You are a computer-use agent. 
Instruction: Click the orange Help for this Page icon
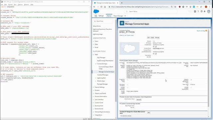pos(206,31)
